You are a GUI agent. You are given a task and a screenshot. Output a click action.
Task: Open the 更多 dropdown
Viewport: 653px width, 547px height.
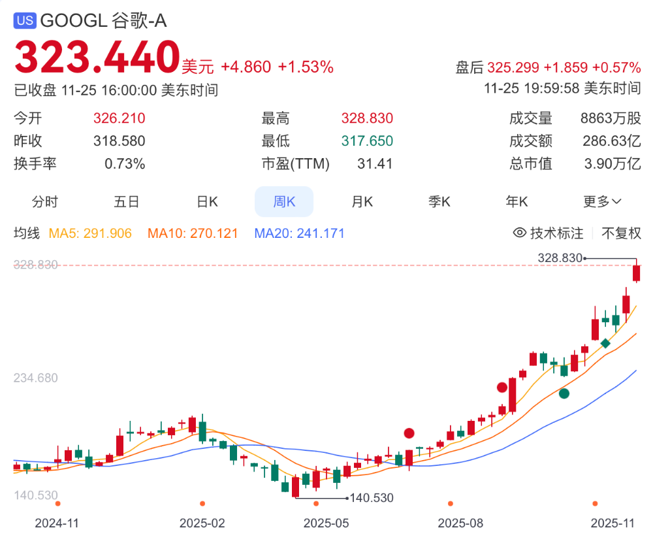(602, 202)
